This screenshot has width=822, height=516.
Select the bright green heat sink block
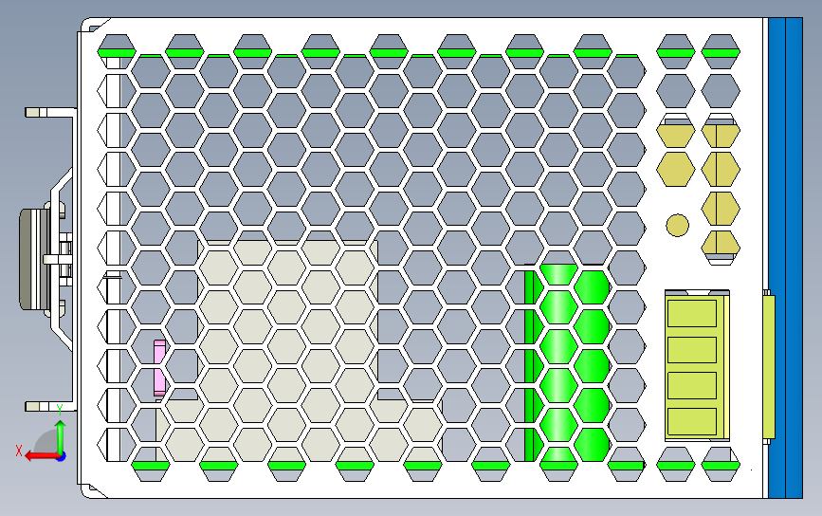pyautogui.click(x=567, y=363)
